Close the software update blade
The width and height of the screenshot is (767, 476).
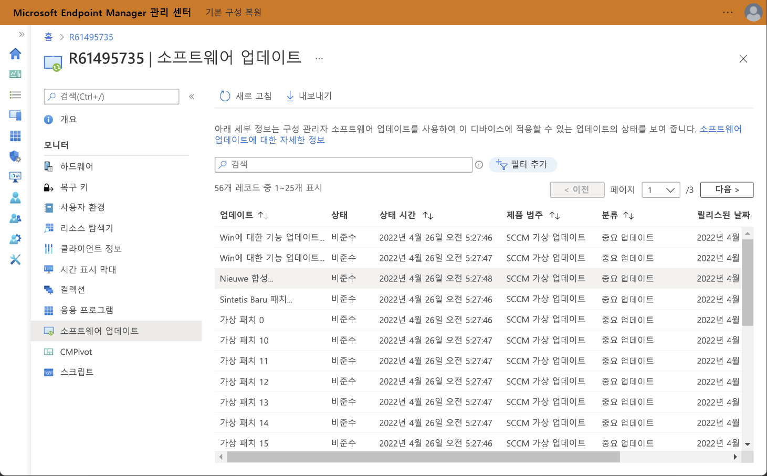pyautogui.click(x=743, y=59)
